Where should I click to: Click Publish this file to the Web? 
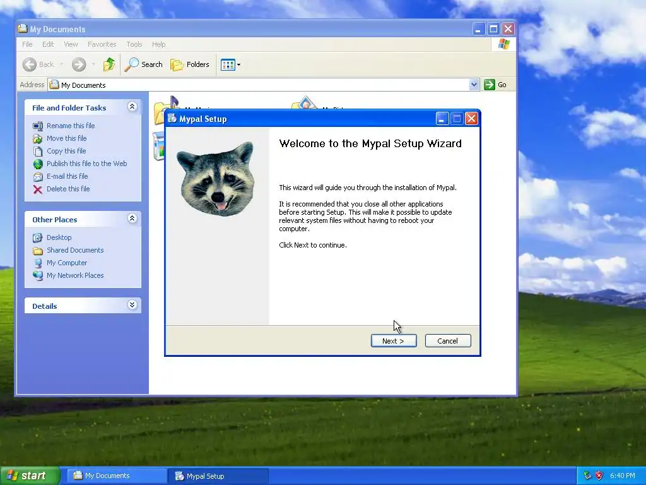(x=86, y=164)
